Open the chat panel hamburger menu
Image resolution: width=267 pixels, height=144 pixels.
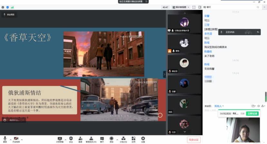[x=264, y=7]
